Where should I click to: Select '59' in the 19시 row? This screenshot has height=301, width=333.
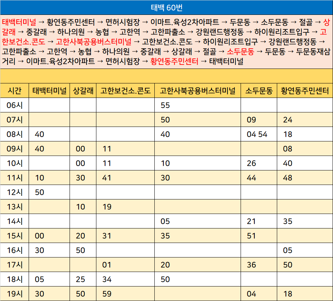(107, 294)
